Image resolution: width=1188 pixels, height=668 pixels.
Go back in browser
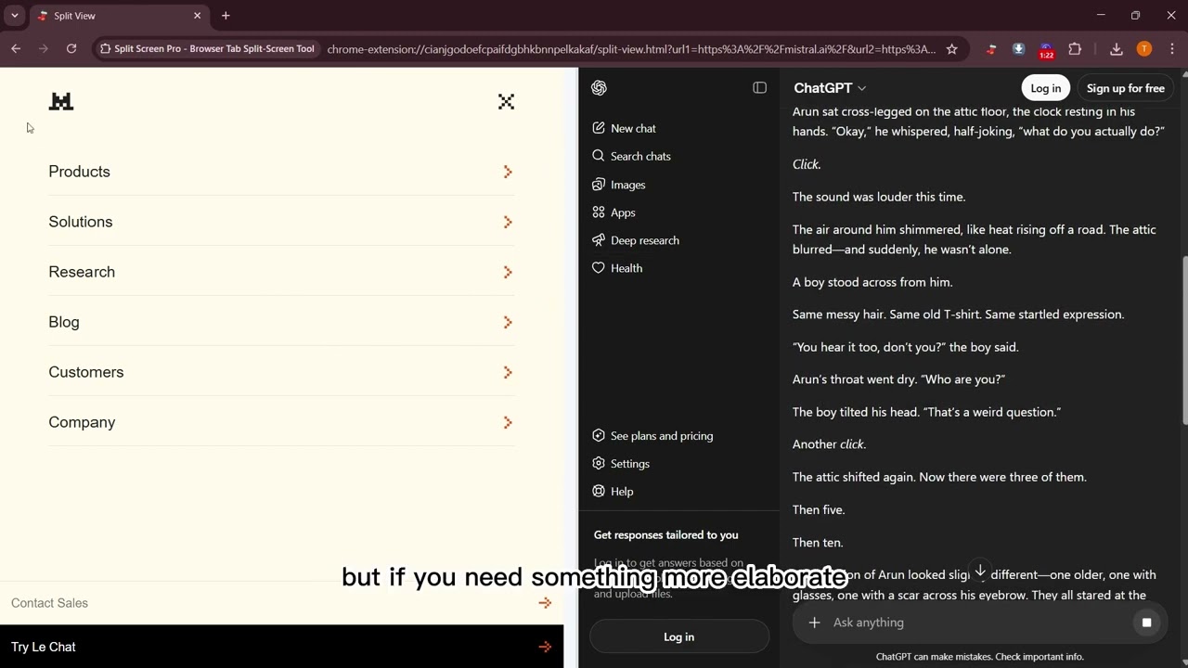[16, 49]
